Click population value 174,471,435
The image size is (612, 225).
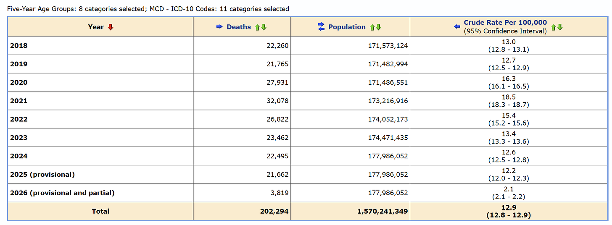pyautogui.click(x=387, y=138)
